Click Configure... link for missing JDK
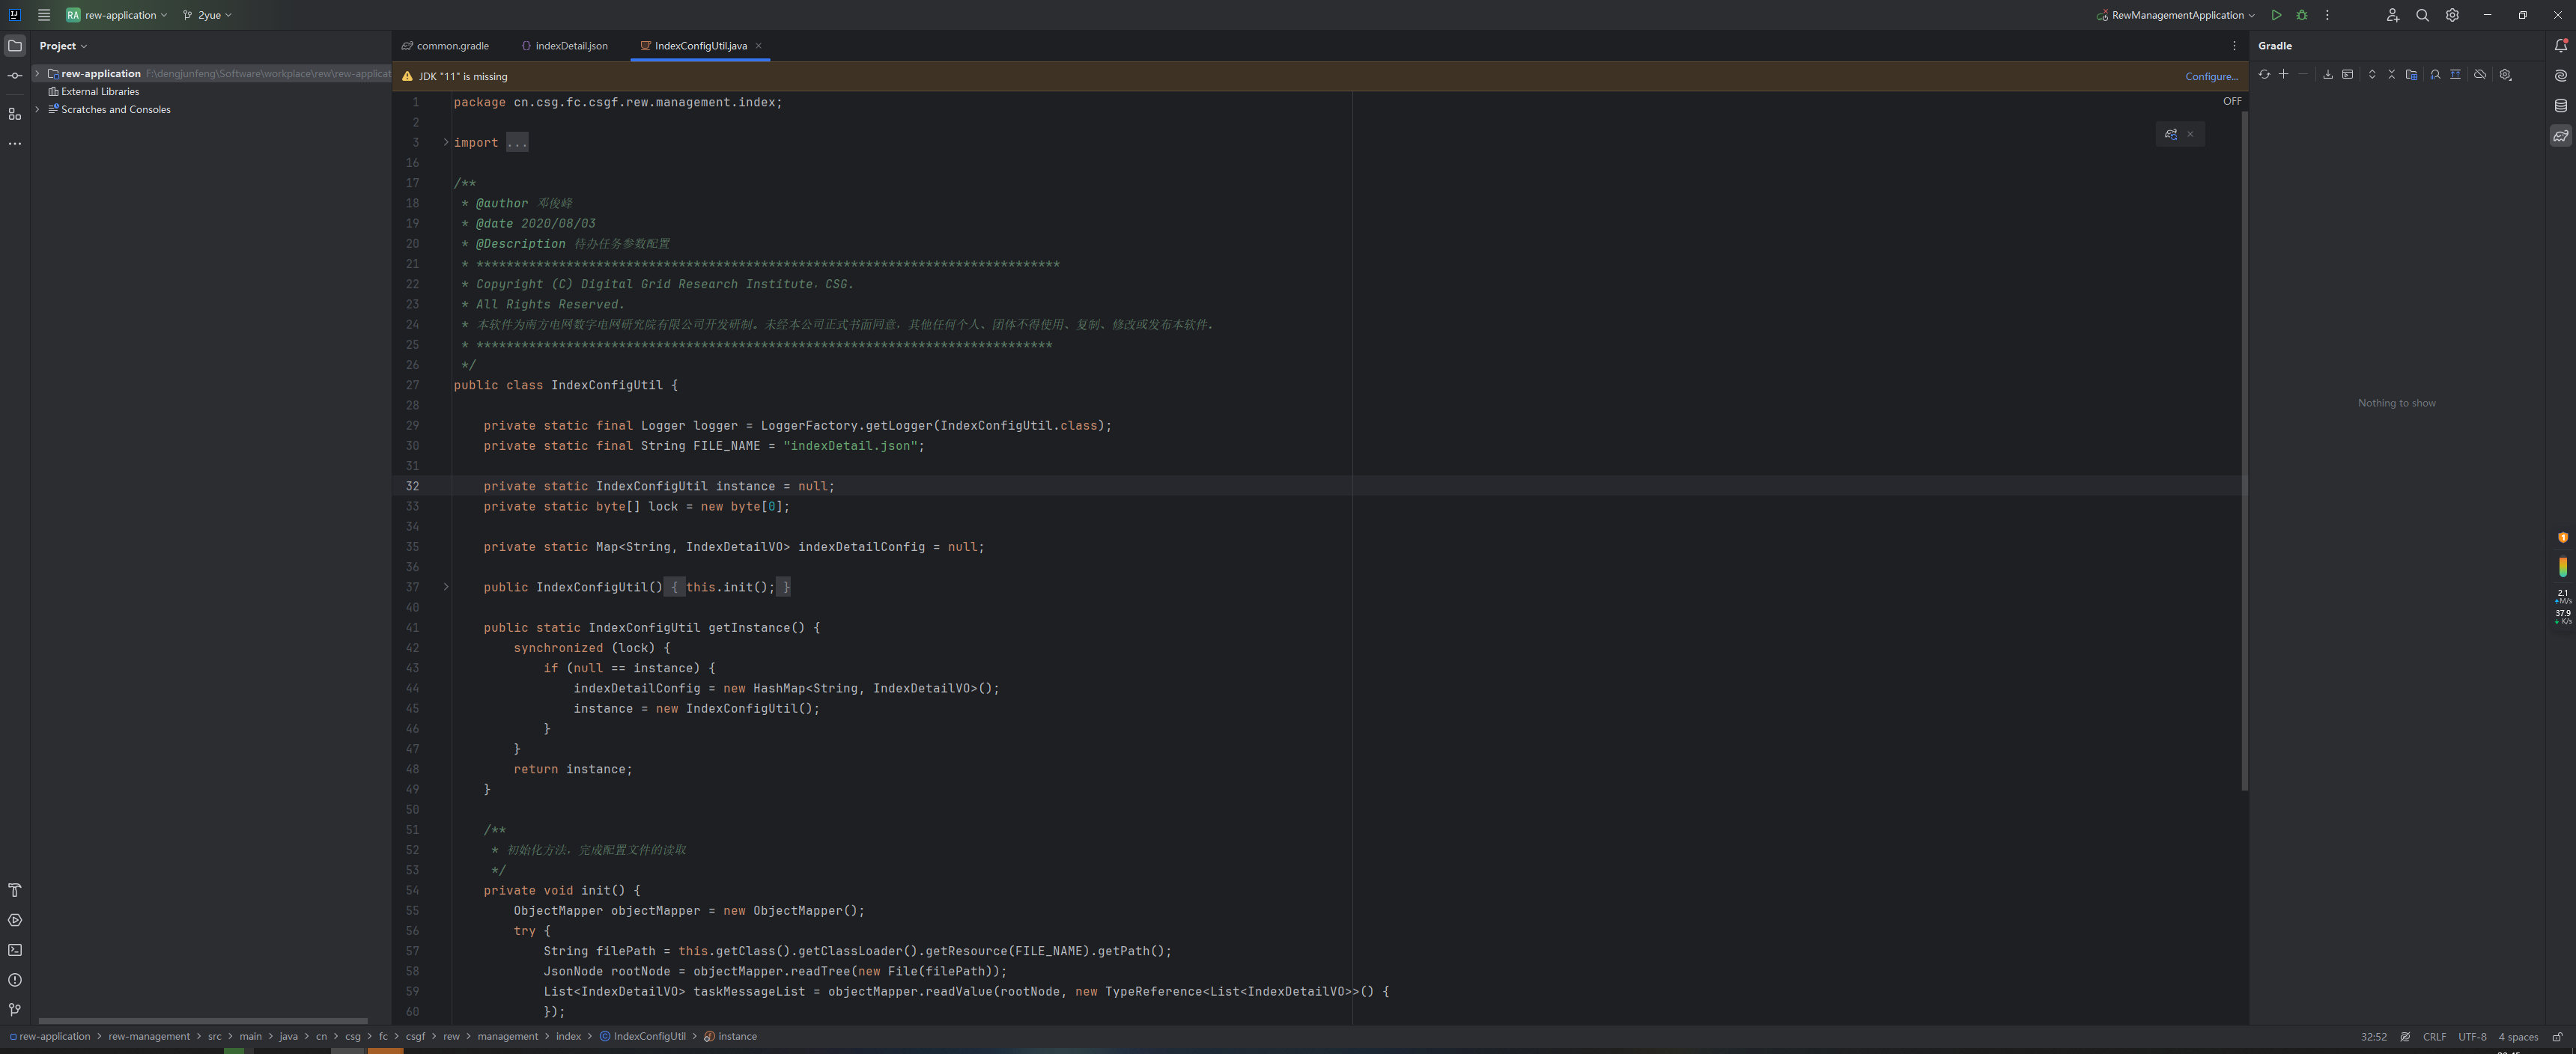Viewport: 2576px width, 1054px height. 2211,77
